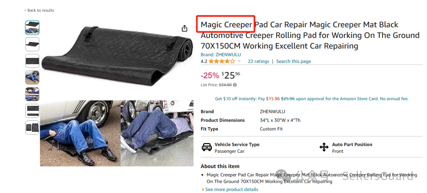The height and width of the screenshot is (193, 427).
Task: Select the fourth mechanic under car thumbnail
Action: 32,77
